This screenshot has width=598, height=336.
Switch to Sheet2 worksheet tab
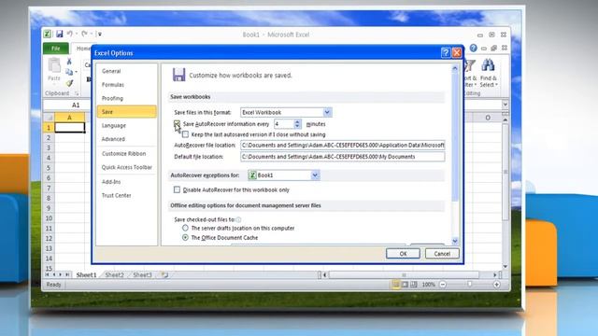(x=114, y=274)
